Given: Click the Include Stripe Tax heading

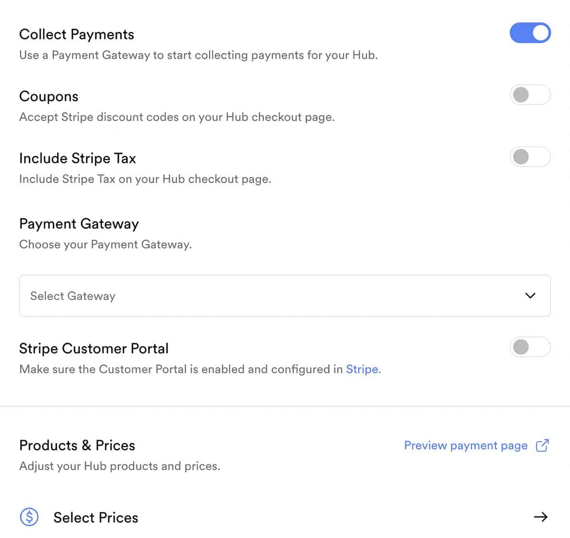Looking at the screenshot, I should click(77, 158).
